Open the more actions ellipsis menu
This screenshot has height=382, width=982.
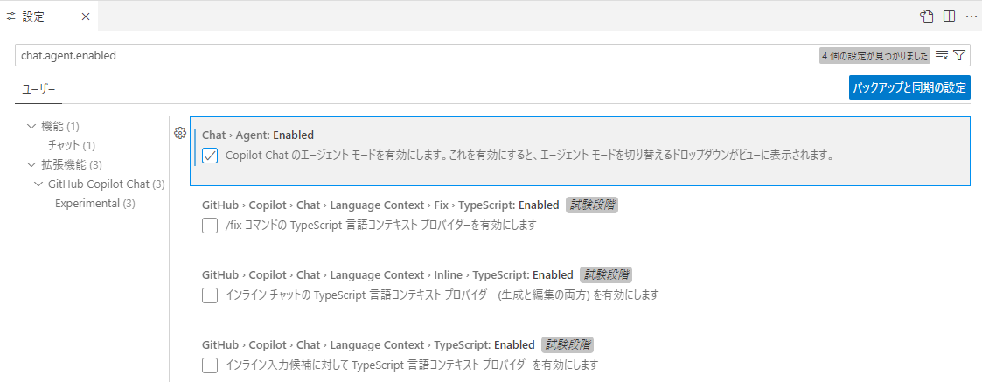pos(971,17)
